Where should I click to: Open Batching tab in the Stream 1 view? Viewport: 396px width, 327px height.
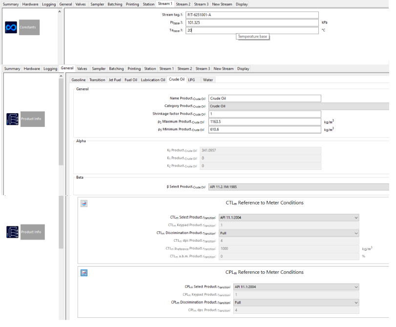click(115, 4)
